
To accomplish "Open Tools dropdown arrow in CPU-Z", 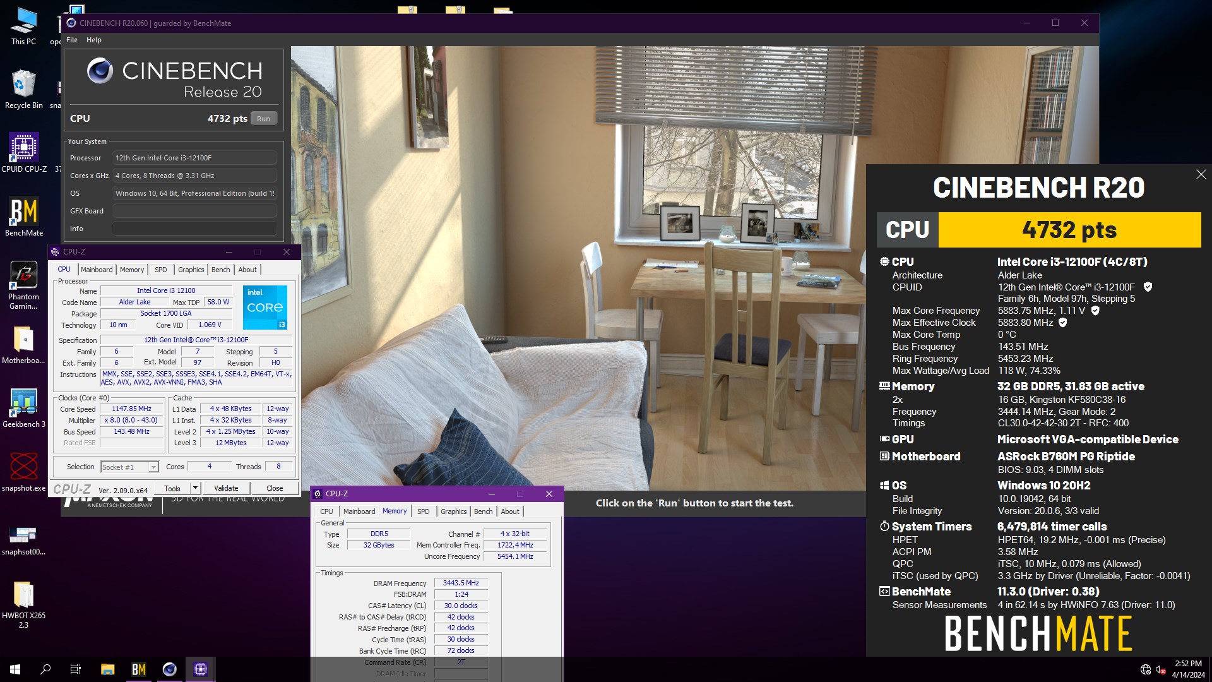I will click(195, 488).
